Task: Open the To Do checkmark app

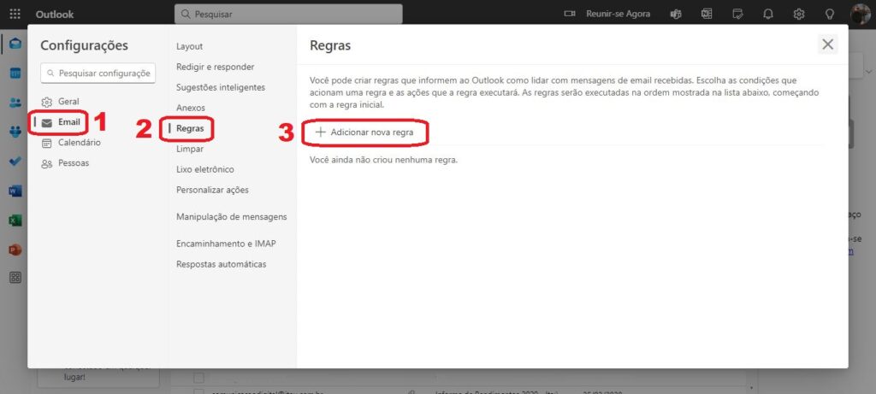Action: pyautogui.click(x=15, y=161)
